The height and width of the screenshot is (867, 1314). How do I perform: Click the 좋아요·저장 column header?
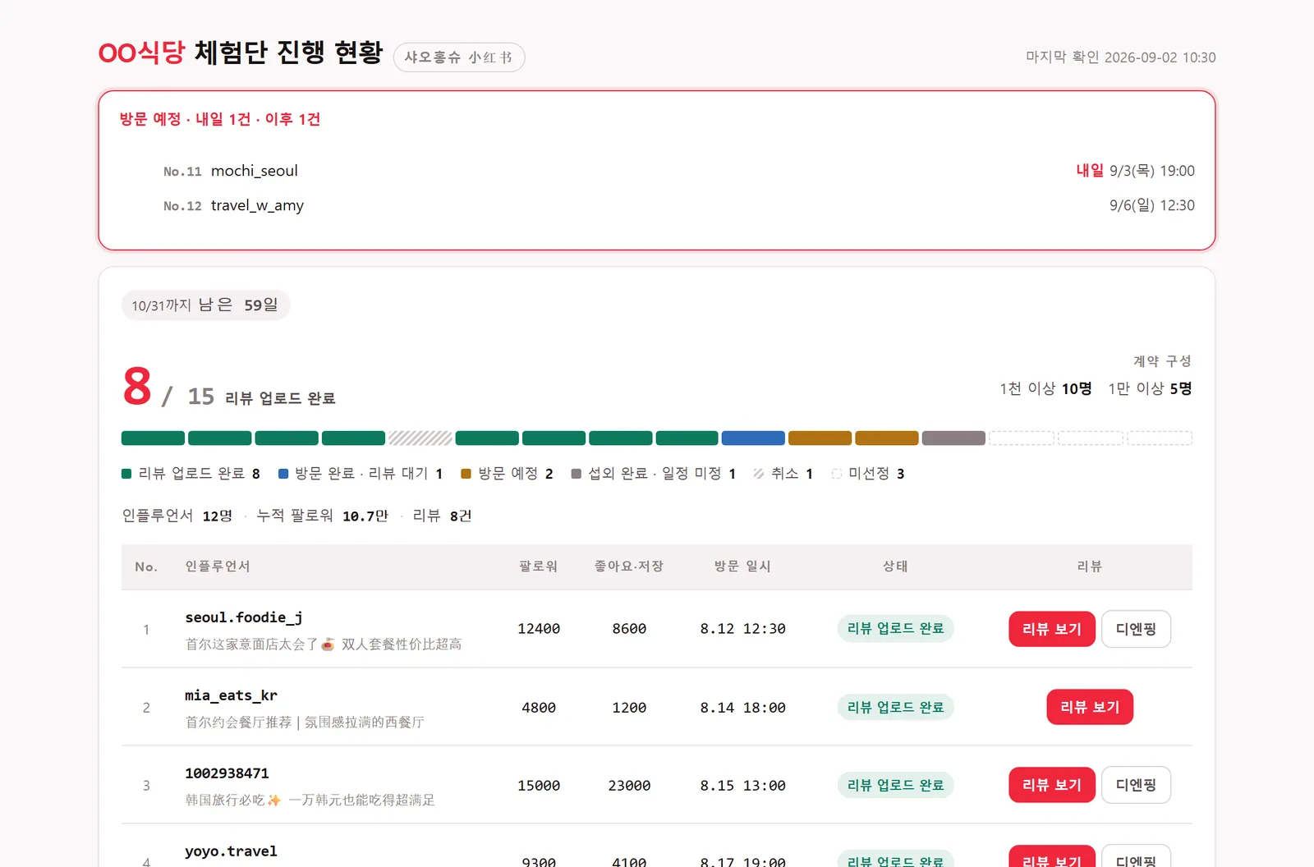[629, 567]
